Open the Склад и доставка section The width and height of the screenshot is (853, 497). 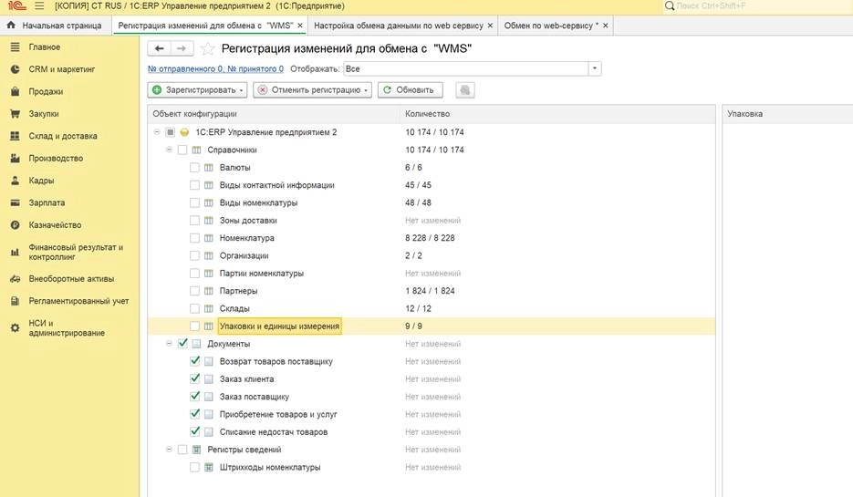61,136
